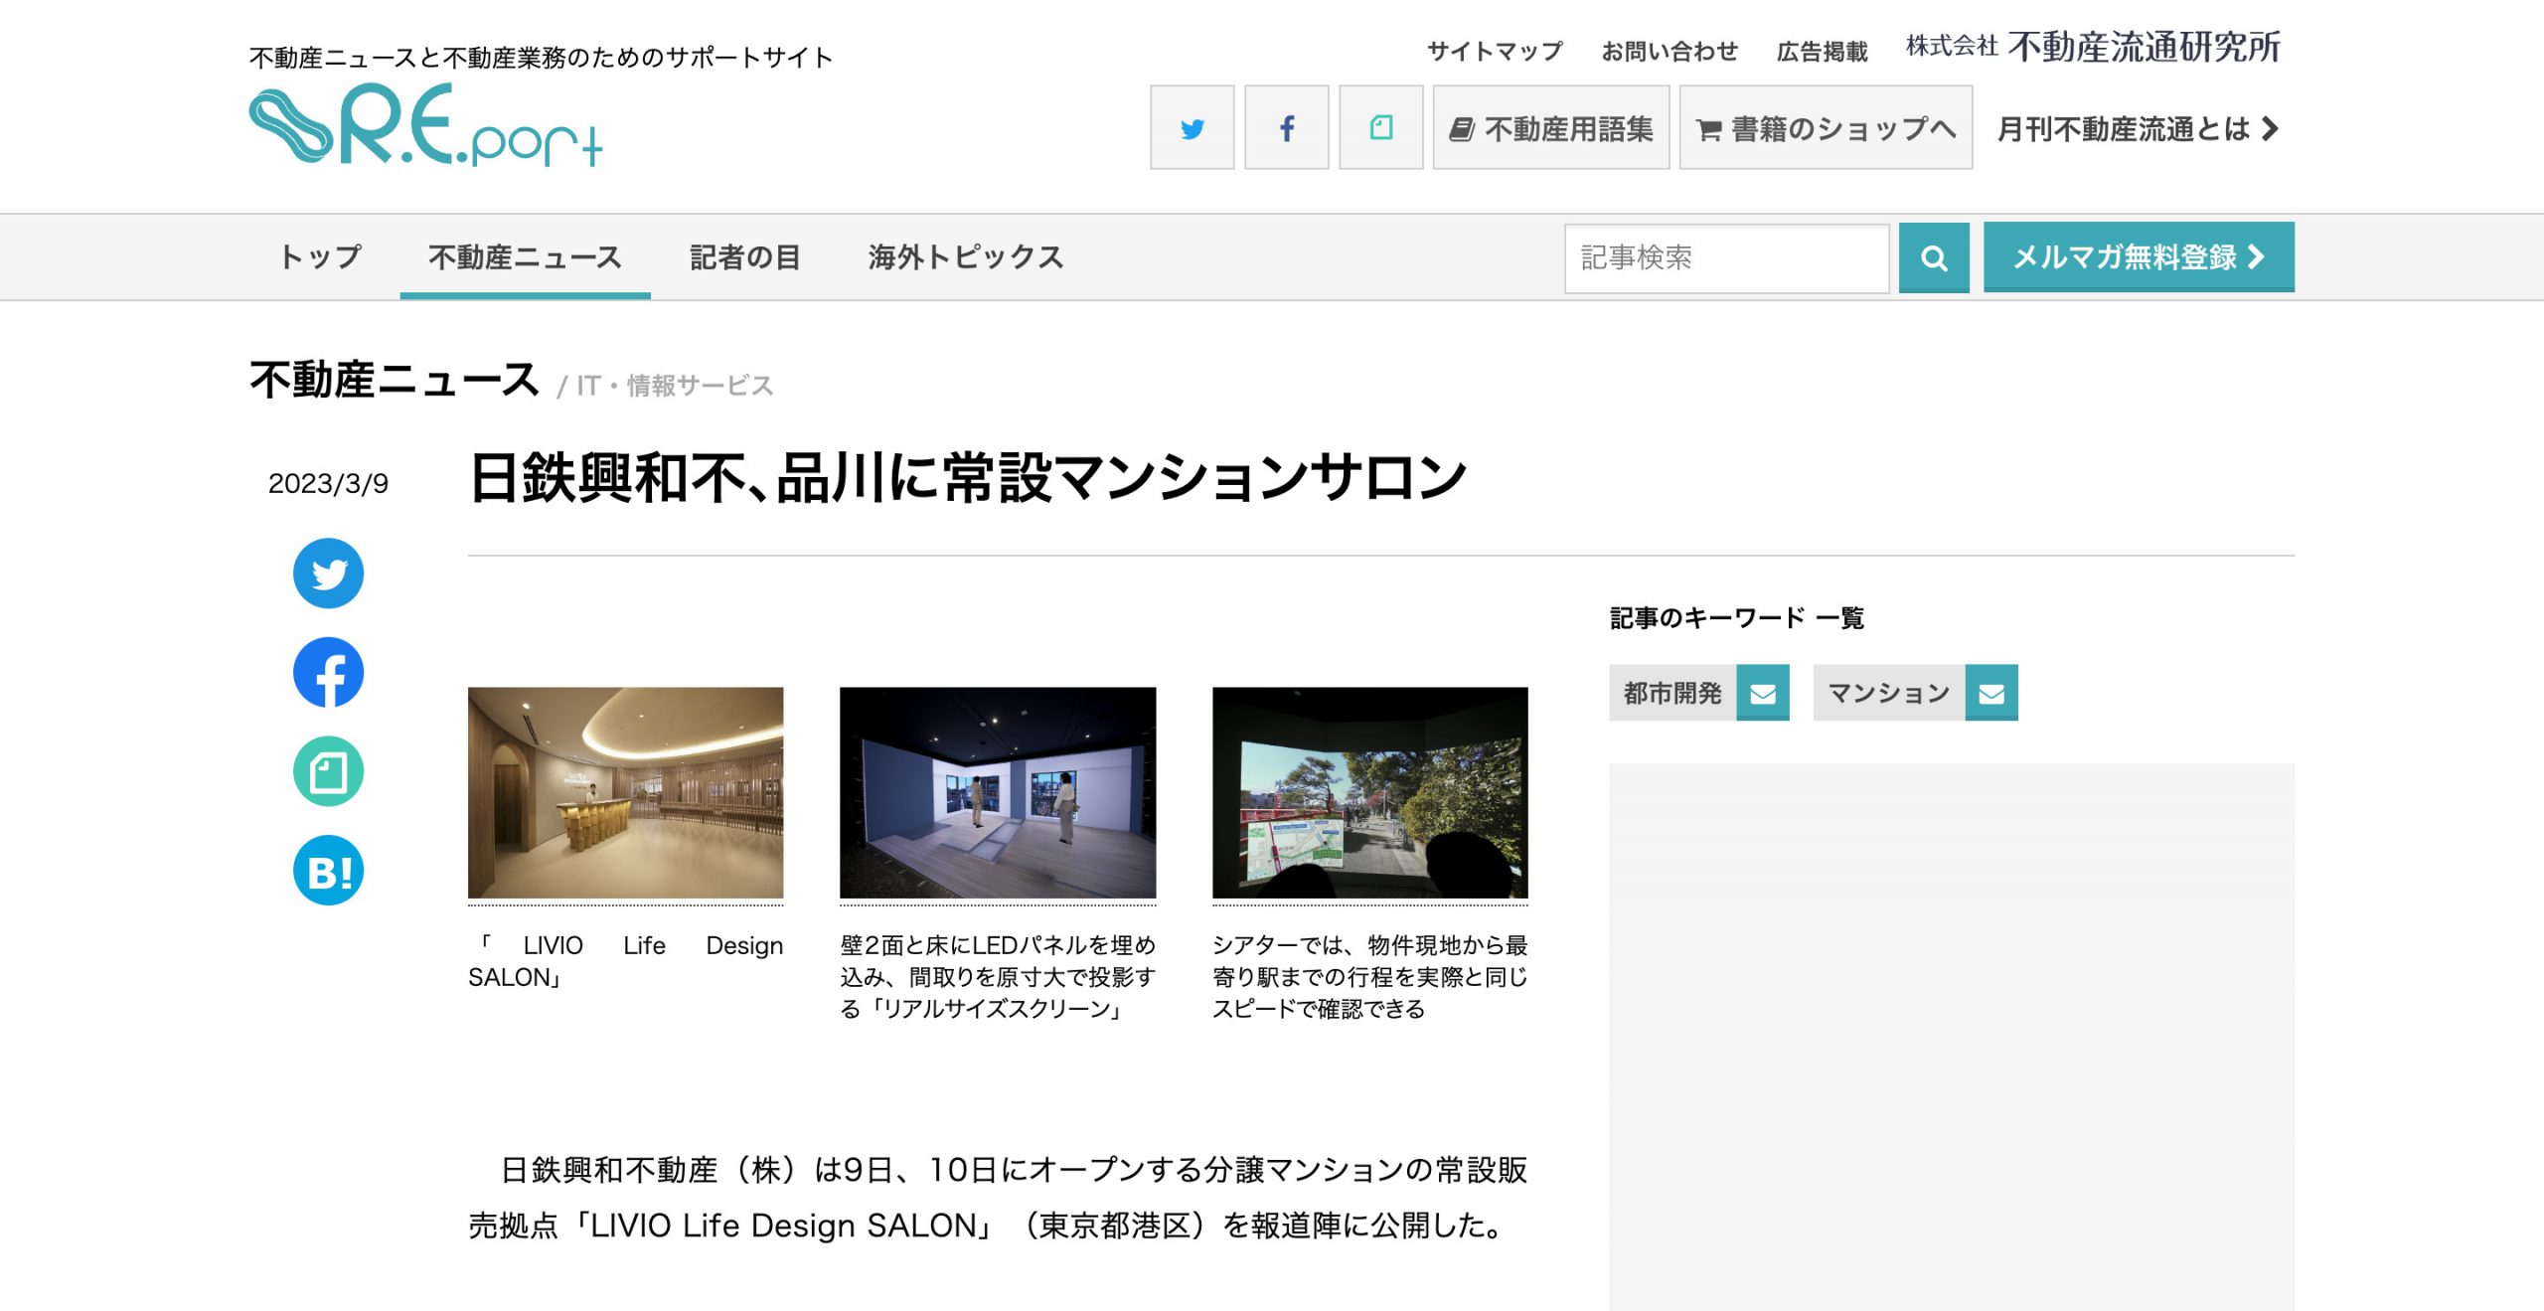Subscribe via mail icon next to マンション
2544x1311 pixels.
coord(1991,693)
